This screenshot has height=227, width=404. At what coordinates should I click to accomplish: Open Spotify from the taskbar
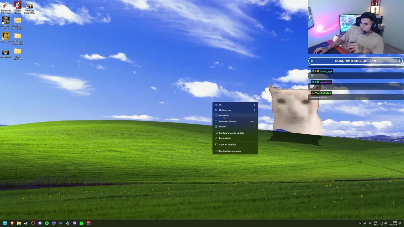(x=47, y=223)
